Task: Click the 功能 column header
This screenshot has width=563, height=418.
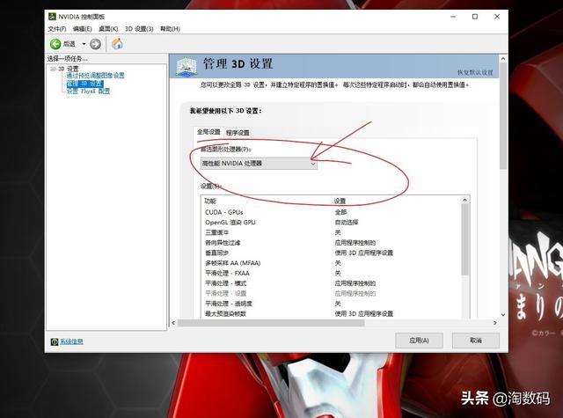Action: pyautogui.click(x=210, y=201)
